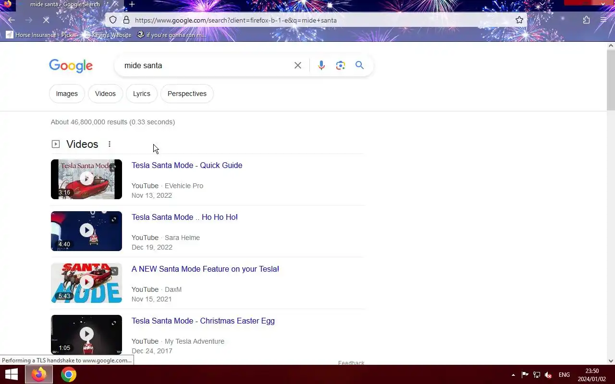Clear the search query with the X
This screenshot has height=384, width=615.
[298, 65]
